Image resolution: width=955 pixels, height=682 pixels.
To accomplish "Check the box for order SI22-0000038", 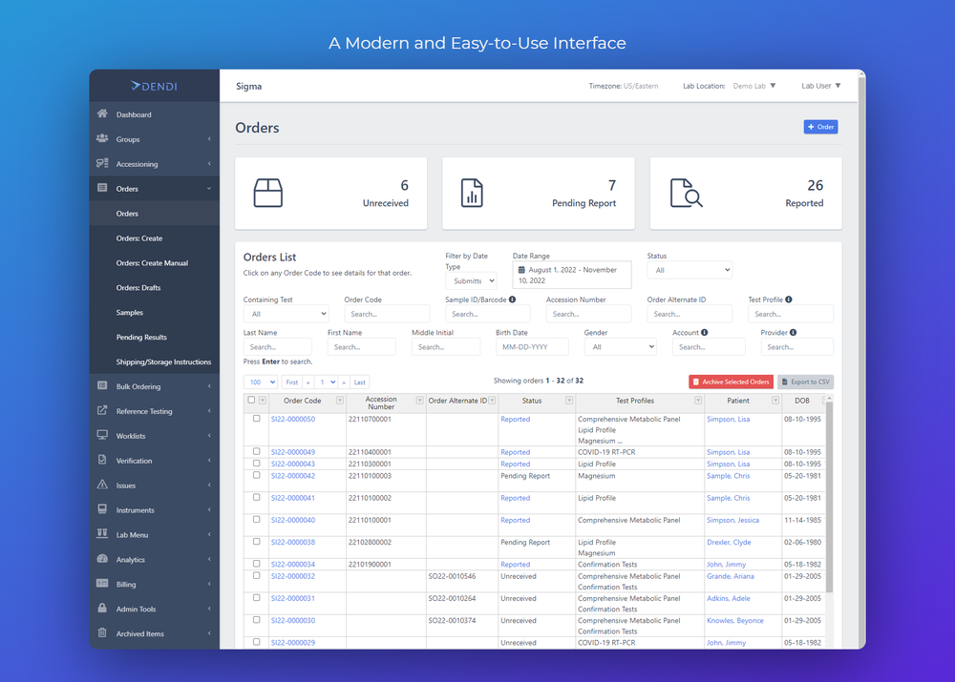I will (x=256, y=542).
